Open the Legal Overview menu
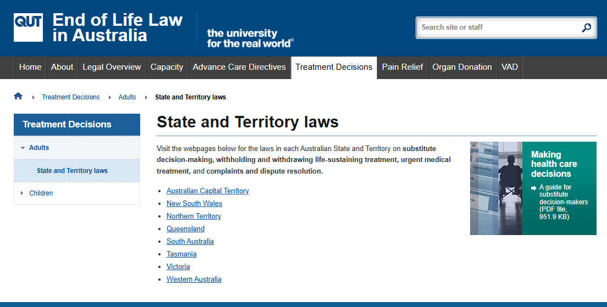607x307 pixels. coord(112,68)
